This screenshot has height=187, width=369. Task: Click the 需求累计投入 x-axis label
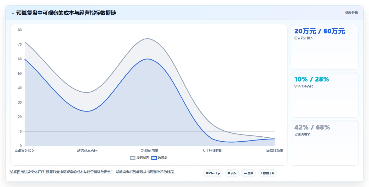point(25,151)
